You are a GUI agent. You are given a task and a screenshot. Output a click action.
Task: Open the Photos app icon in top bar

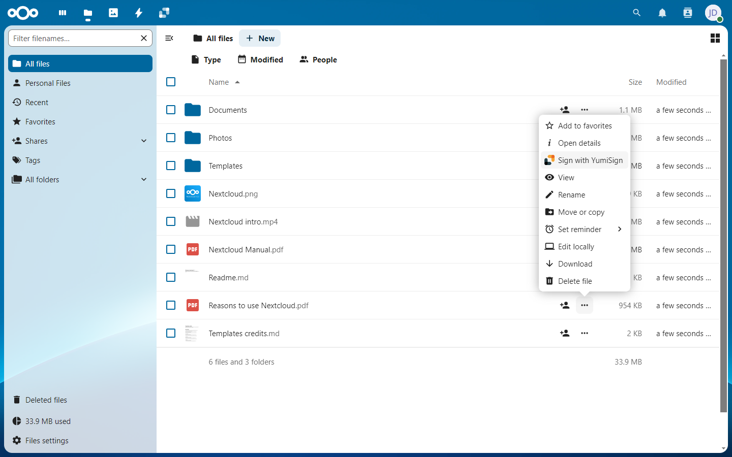click(x=113, y=13)
